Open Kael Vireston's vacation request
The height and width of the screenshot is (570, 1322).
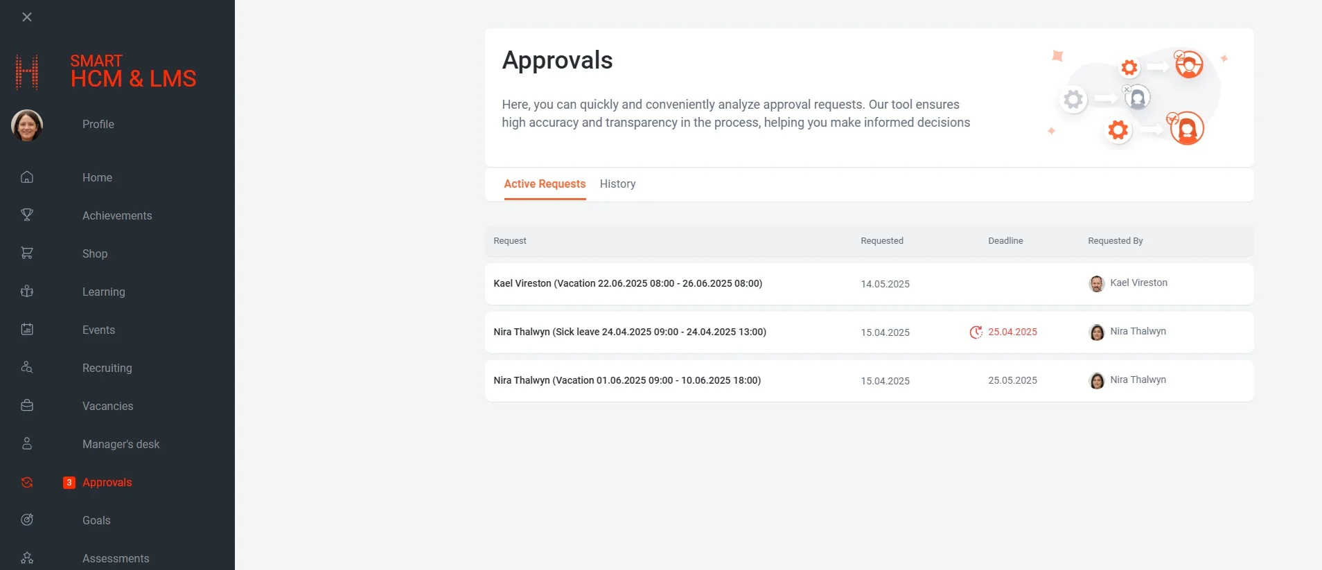tap(628, 284)
